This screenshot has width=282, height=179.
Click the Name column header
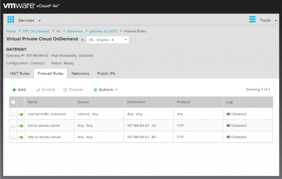pos(49,102)
